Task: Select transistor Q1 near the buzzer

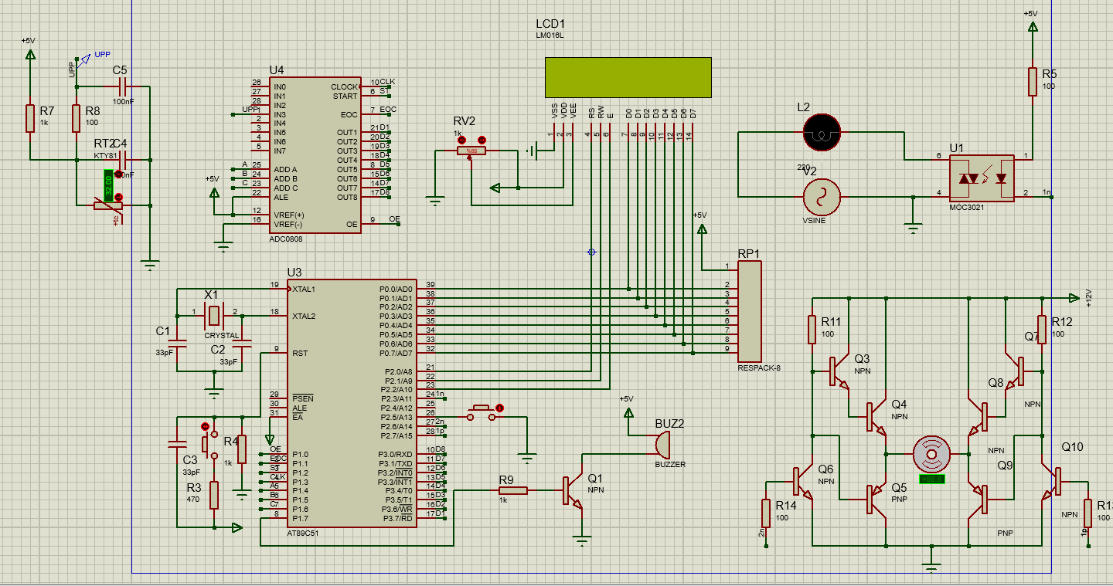Action: pos(573,492)
